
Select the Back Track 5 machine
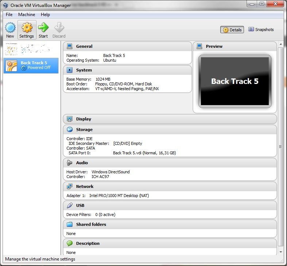(31, 66)
